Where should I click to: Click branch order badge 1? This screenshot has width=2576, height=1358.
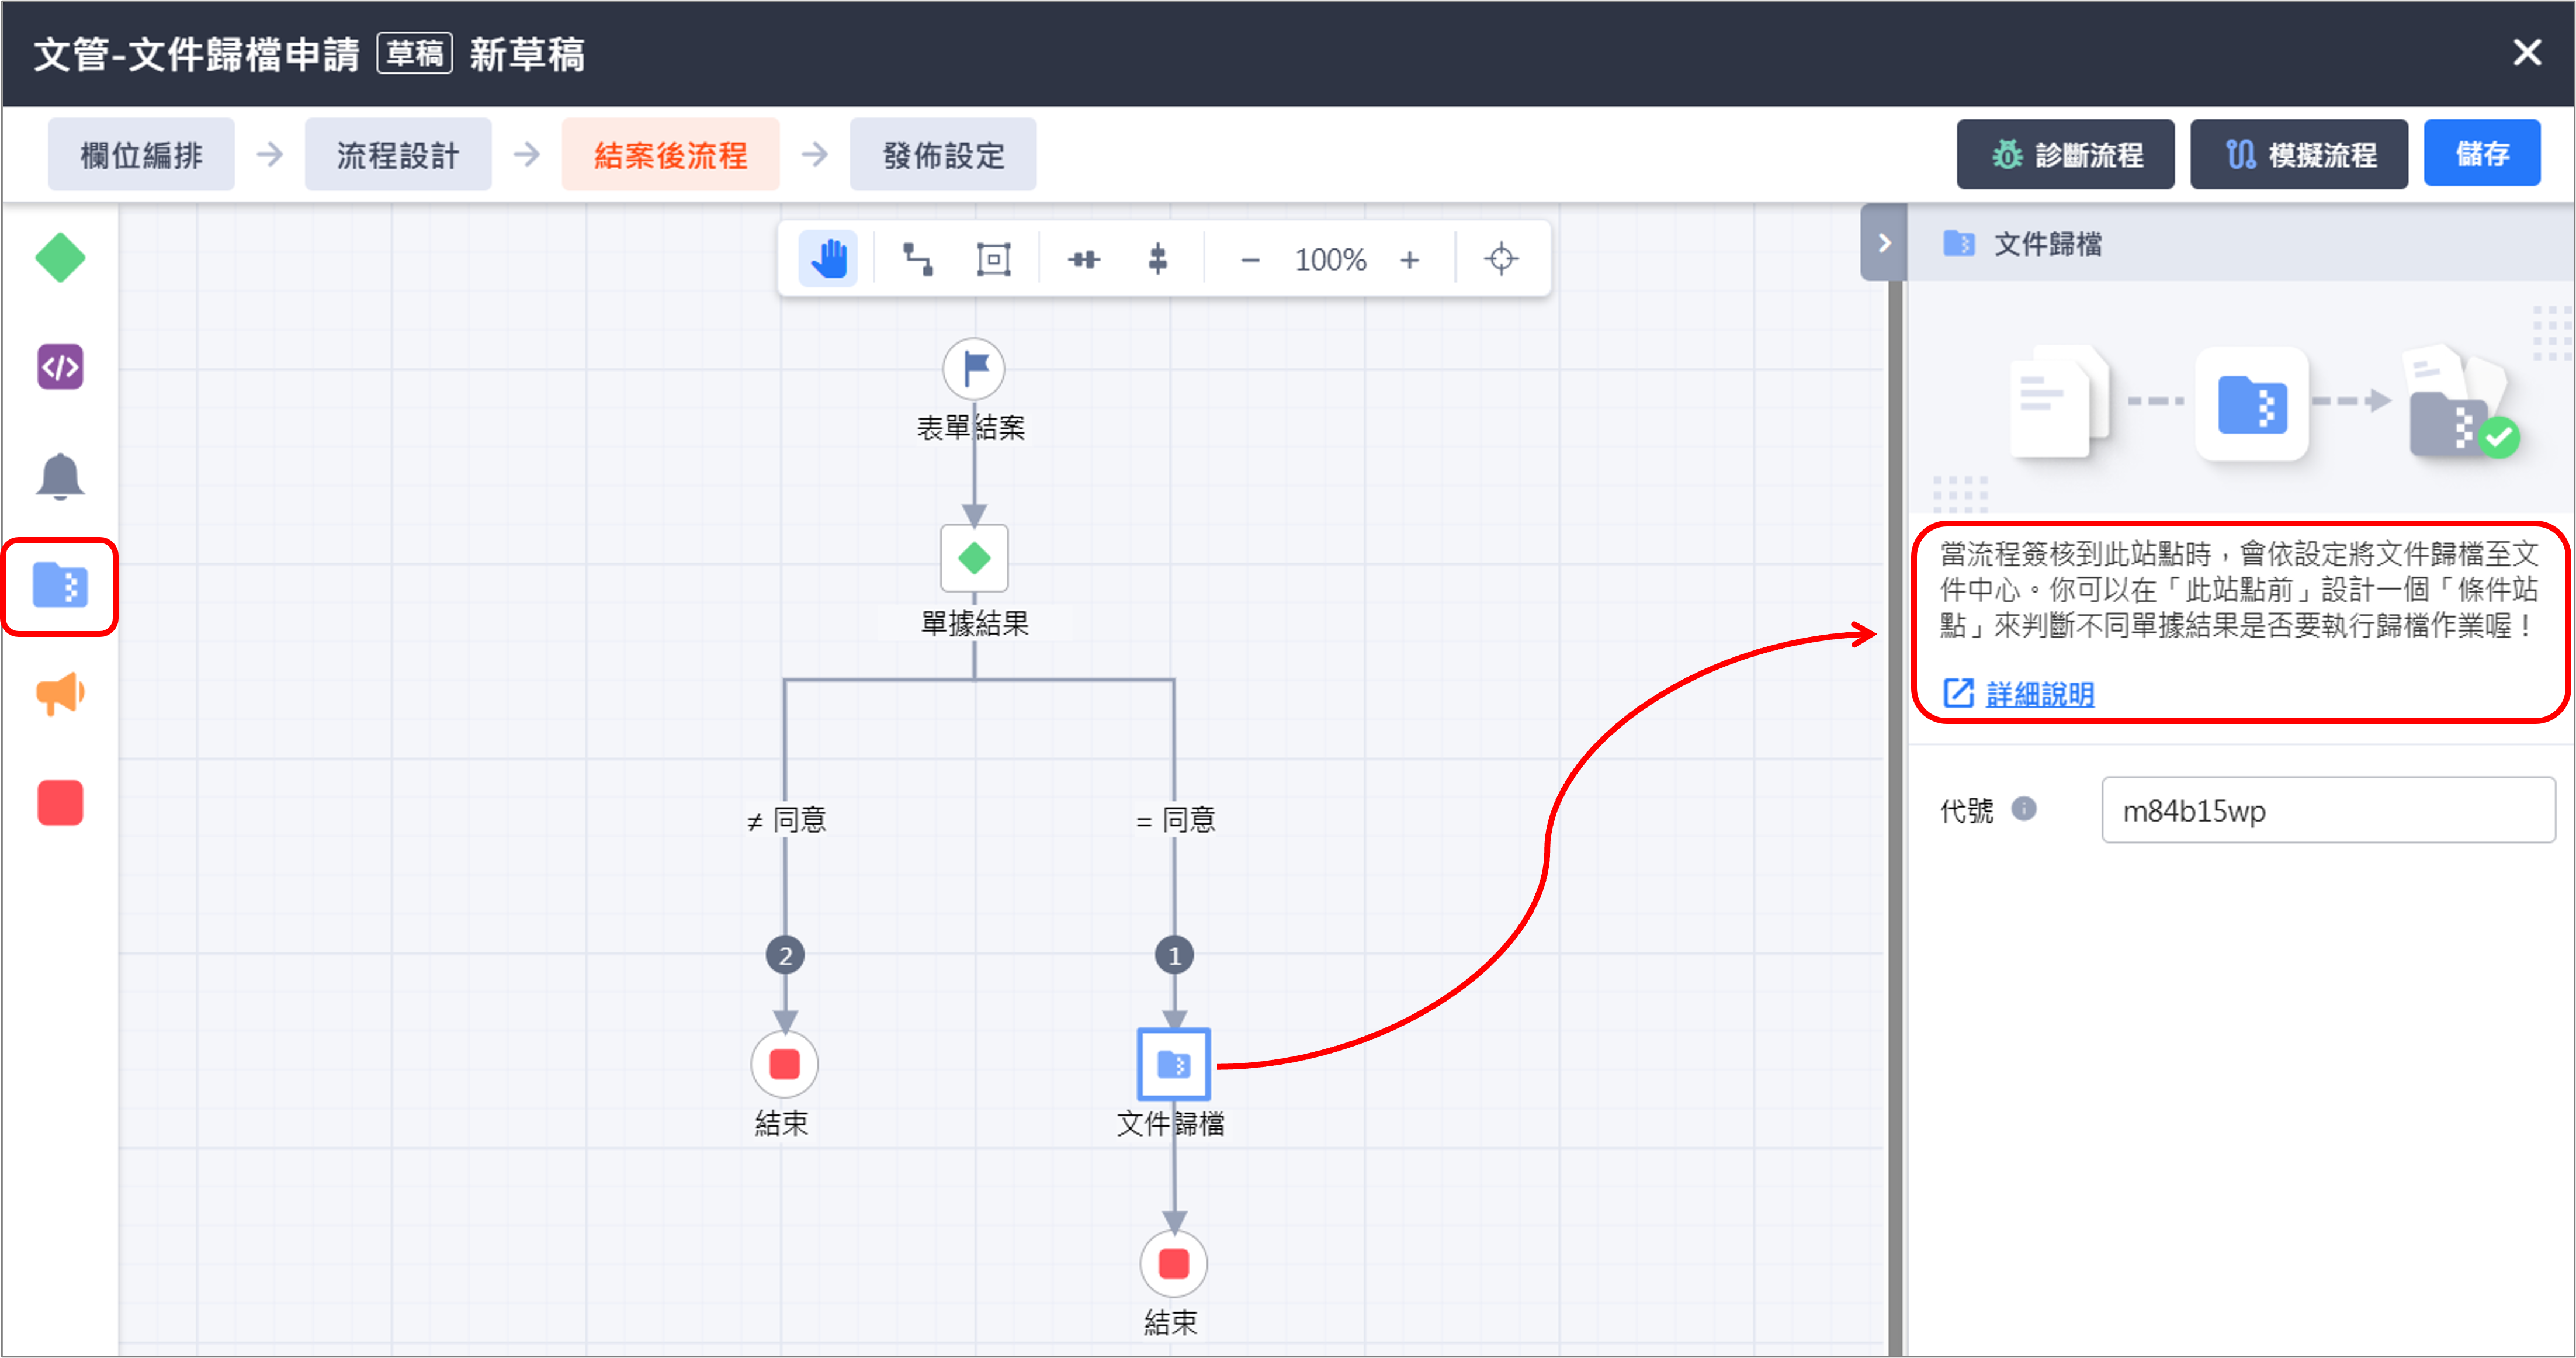(x=1174, y=956)
